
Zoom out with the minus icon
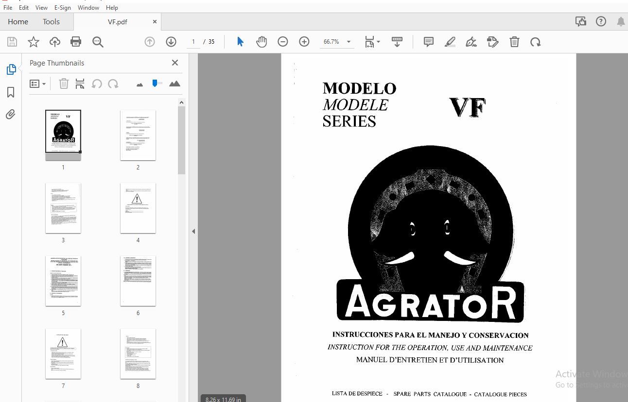click(283, 42)
